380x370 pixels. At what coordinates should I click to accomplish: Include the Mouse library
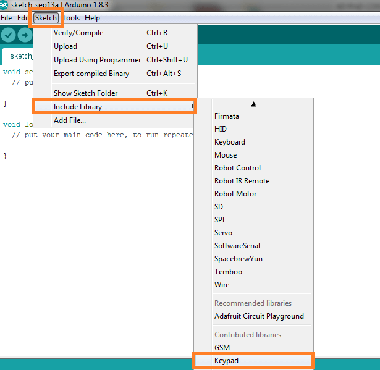(x=253, y=155)
